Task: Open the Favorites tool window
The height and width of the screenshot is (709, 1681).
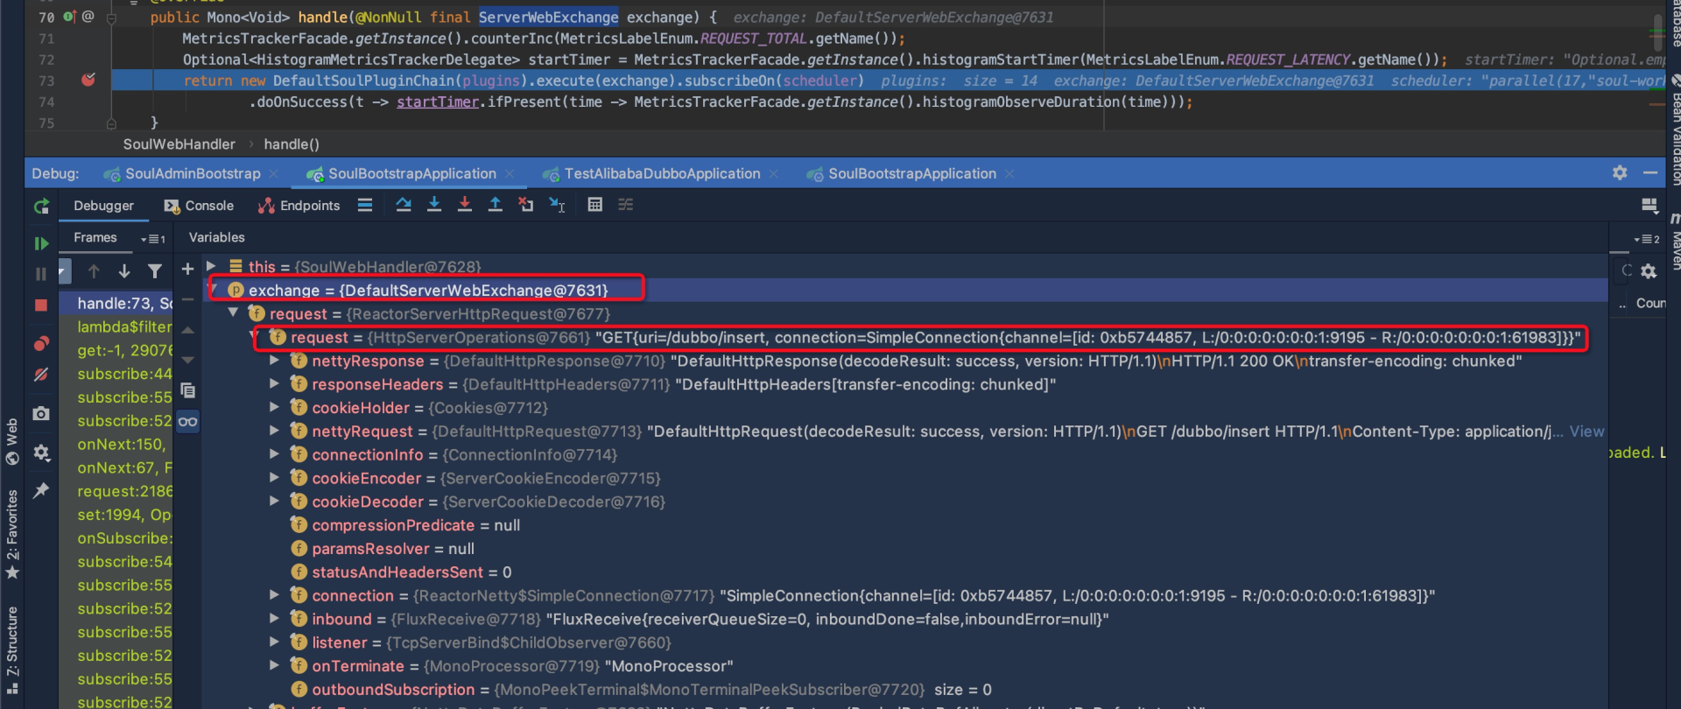Action: point(12,534)
